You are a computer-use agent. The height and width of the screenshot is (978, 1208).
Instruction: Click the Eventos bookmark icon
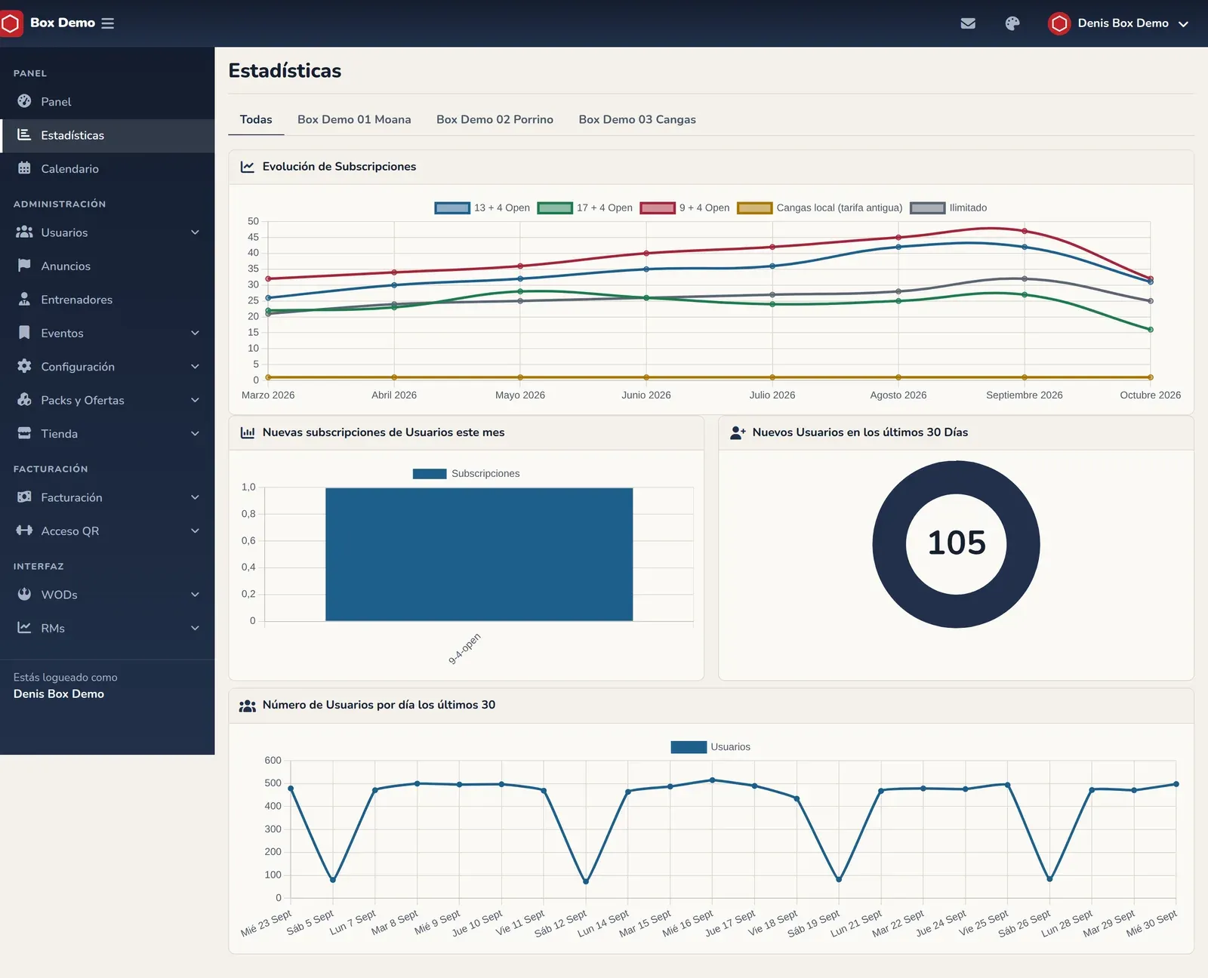tap(24, 333)
